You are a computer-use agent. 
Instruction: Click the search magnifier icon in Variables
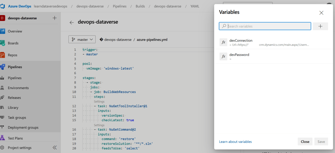[224, 26]
